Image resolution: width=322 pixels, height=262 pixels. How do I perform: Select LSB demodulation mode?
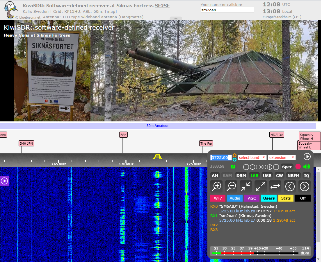pyautogui.click(x=254, y=175)
